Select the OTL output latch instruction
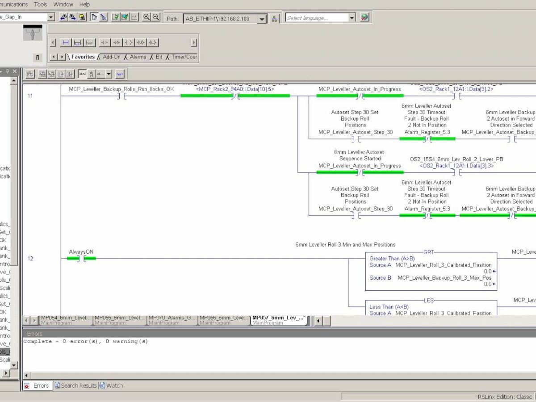The image size is (536, 402). [x=151, y=42]
